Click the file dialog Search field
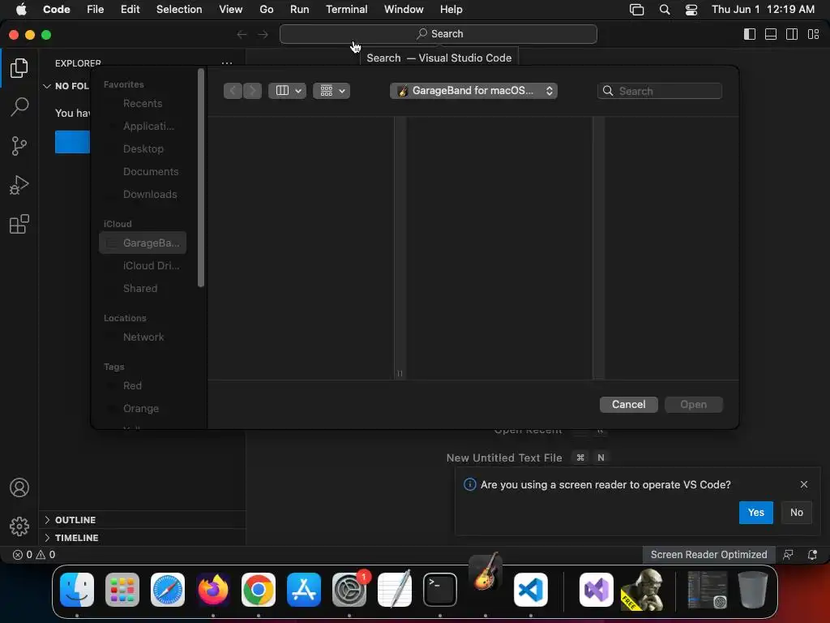The width and height of the screenshot is (830, 623). pos(660,91)
